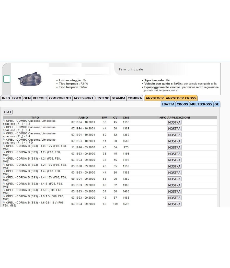Choose the CROSS sub-tab
Screen dimensions: 230x268
click(182, 104)
